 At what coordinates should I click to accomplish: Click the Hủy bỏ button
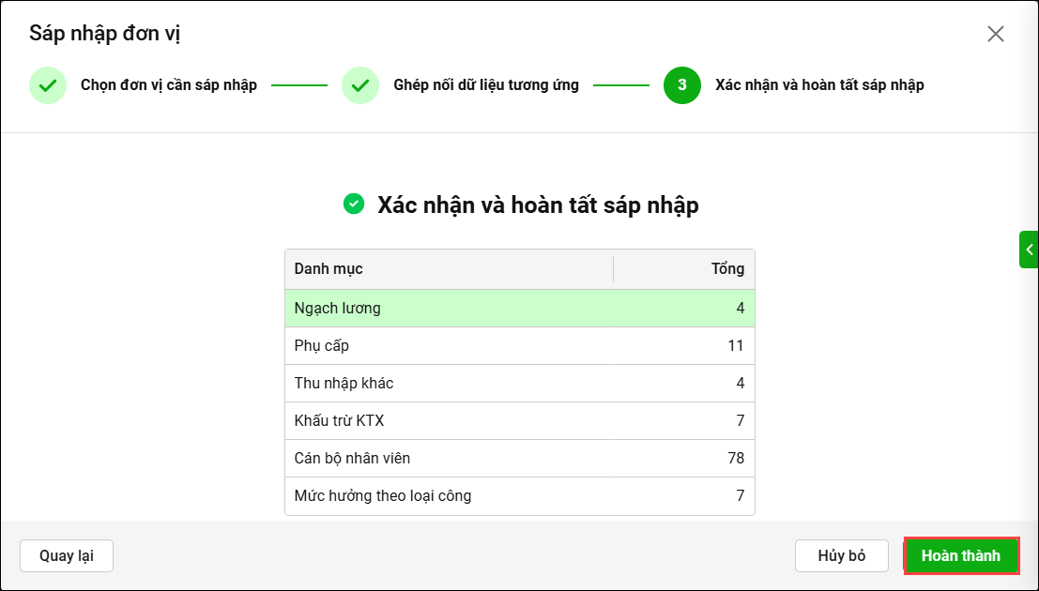[842, 555]
